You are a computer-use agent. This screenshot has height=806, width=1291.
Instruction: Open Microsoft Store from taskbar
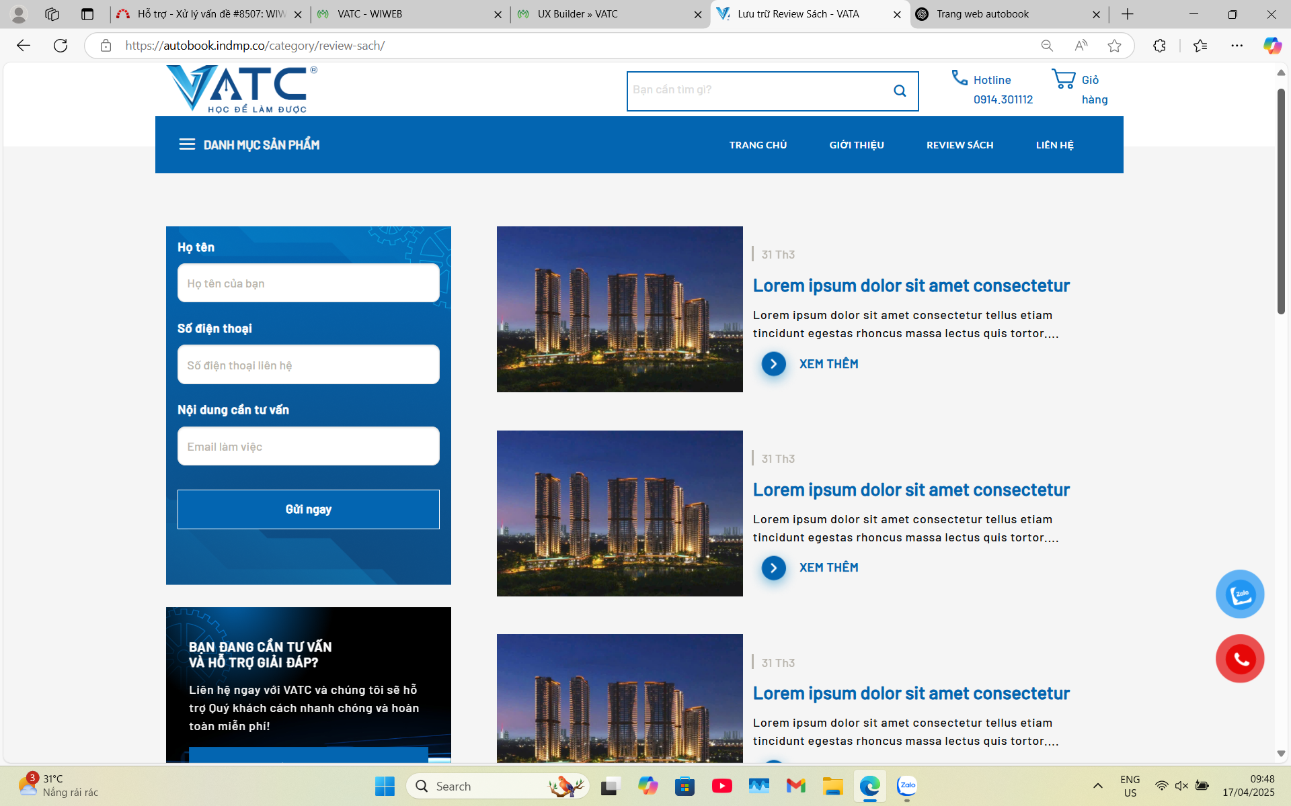coord(685,786)
